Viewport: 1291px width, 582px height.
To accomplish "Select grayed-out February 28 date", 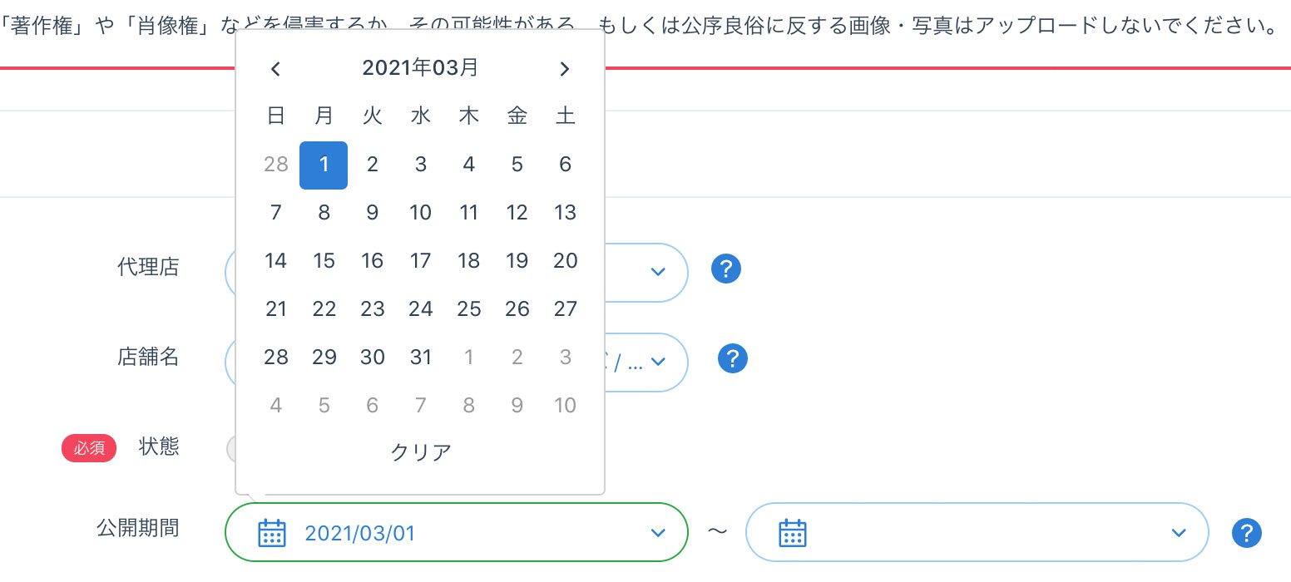I will pyautogui.click(x=275, y=165).
